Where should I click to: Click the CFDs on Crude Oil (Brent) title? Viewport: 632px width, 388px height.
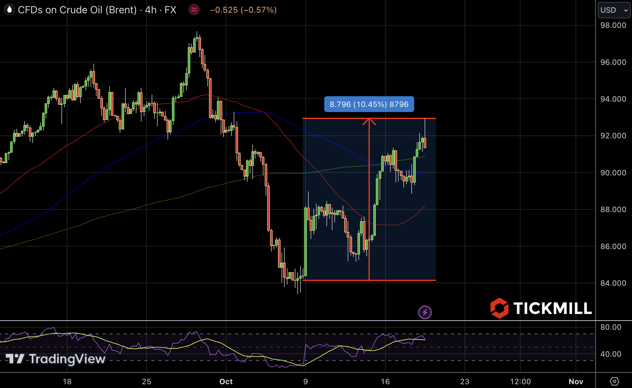tap(77, 10)
